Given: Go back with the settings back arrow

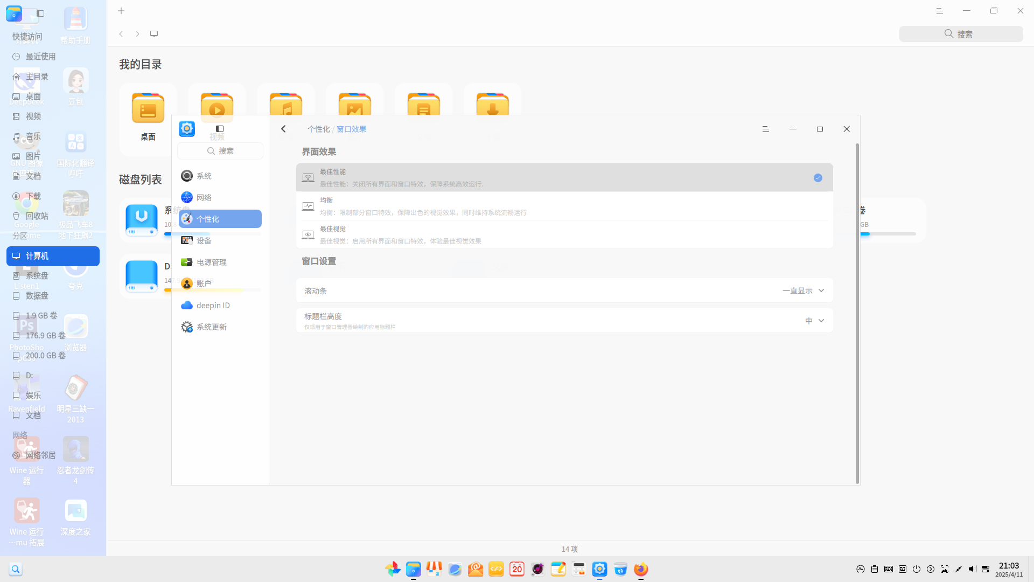Looking at the screenshot, I should click(x=283, y=129).
